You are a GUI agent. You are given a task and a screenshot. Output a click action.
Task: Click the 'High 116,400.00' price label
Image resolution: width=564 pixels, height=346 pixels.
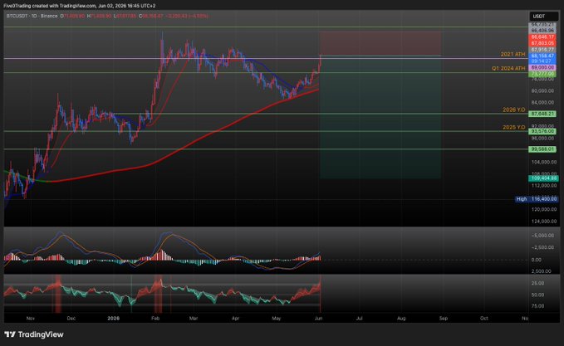[x=537, y=199]
